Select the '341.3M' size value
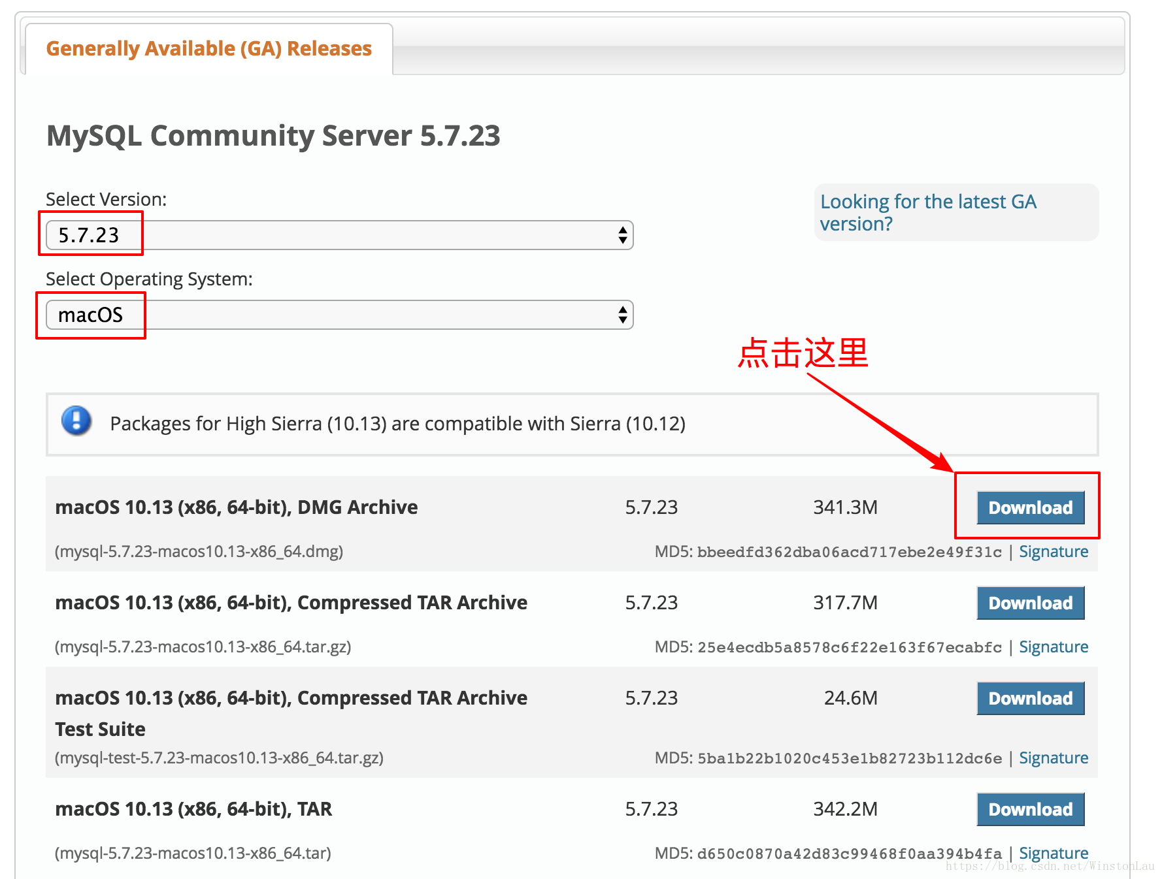 [x=845, y=507]
